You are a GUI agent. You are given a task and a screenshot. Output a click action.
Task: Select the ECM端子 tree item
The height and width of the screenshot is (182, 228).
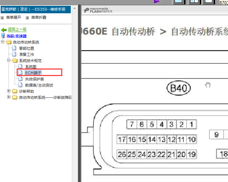(x=33, y=73)
